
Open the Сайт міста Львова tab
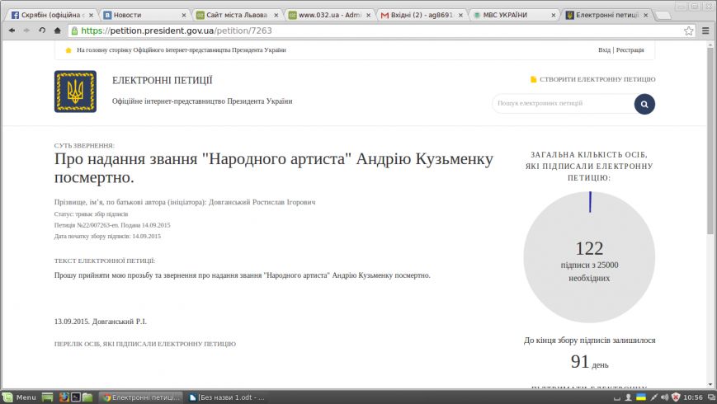click(x=238, y=15)
